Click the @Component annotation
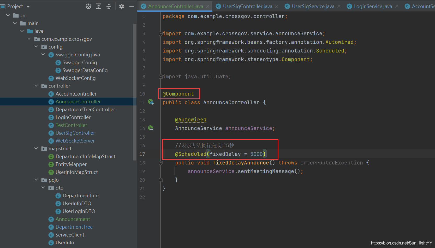The height and width of the screenshot is (248, 435). (178, 94)
